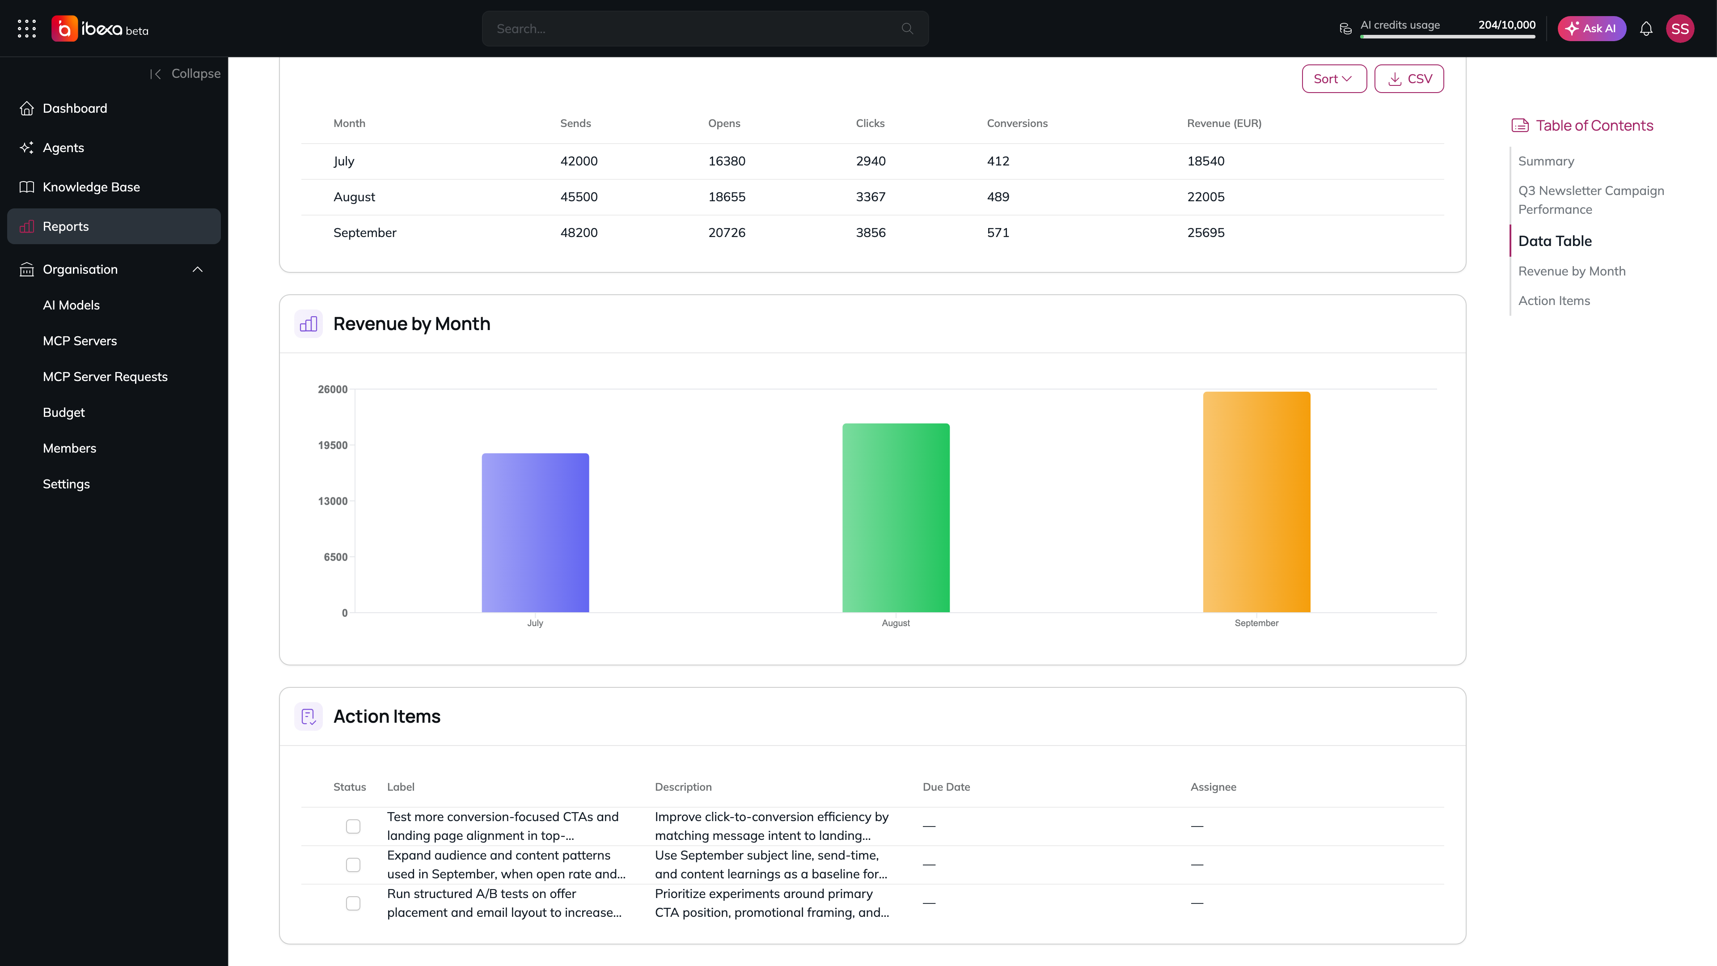The width and height of the screenshot is (1717, 966).
Task: Check the 'Run structured A/B tests' item
Action: [x=353, y=903]
